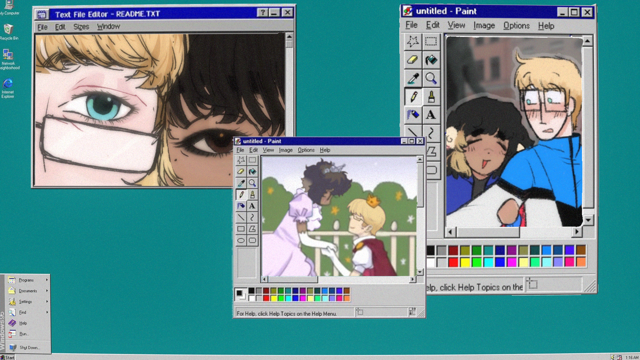This screenshot has width=640, height=360.
Task: Open Options menu in large Paint window
Action: coord(516,25)
